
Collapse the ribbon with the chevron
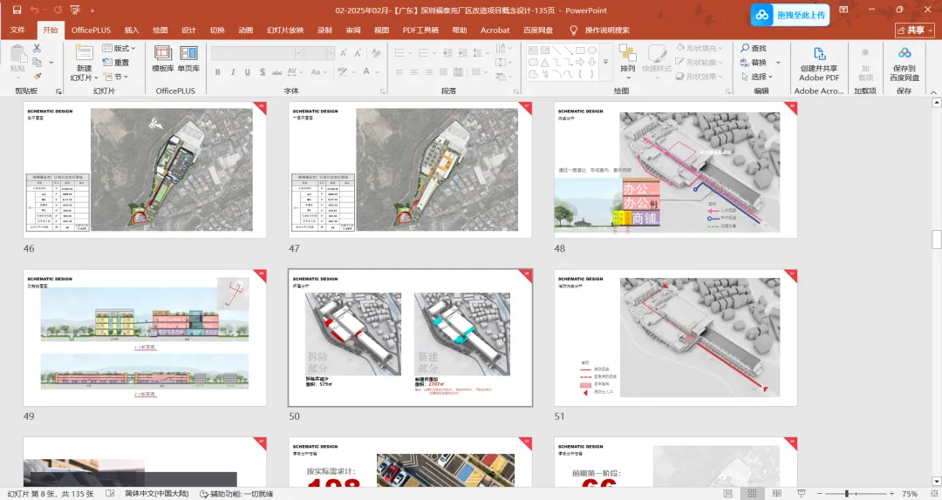(933, 91)
